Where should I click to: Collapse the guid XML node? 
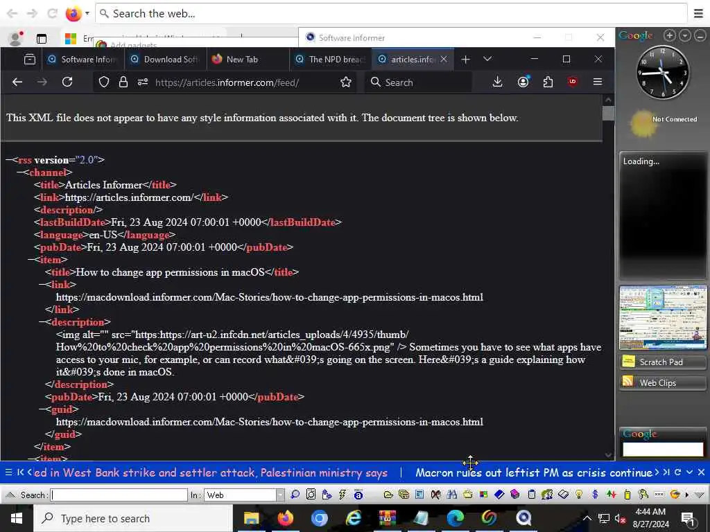click(x=42, y=409)
